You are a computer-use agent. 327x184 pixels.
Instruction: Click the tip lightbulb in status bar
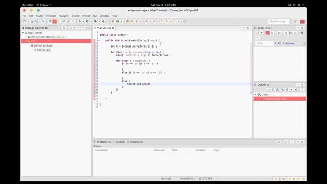coord(276,179)
